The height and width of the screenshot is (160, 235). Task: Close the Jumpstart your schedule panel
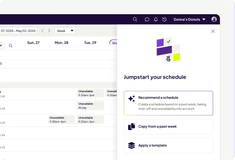tap(213, 31)
